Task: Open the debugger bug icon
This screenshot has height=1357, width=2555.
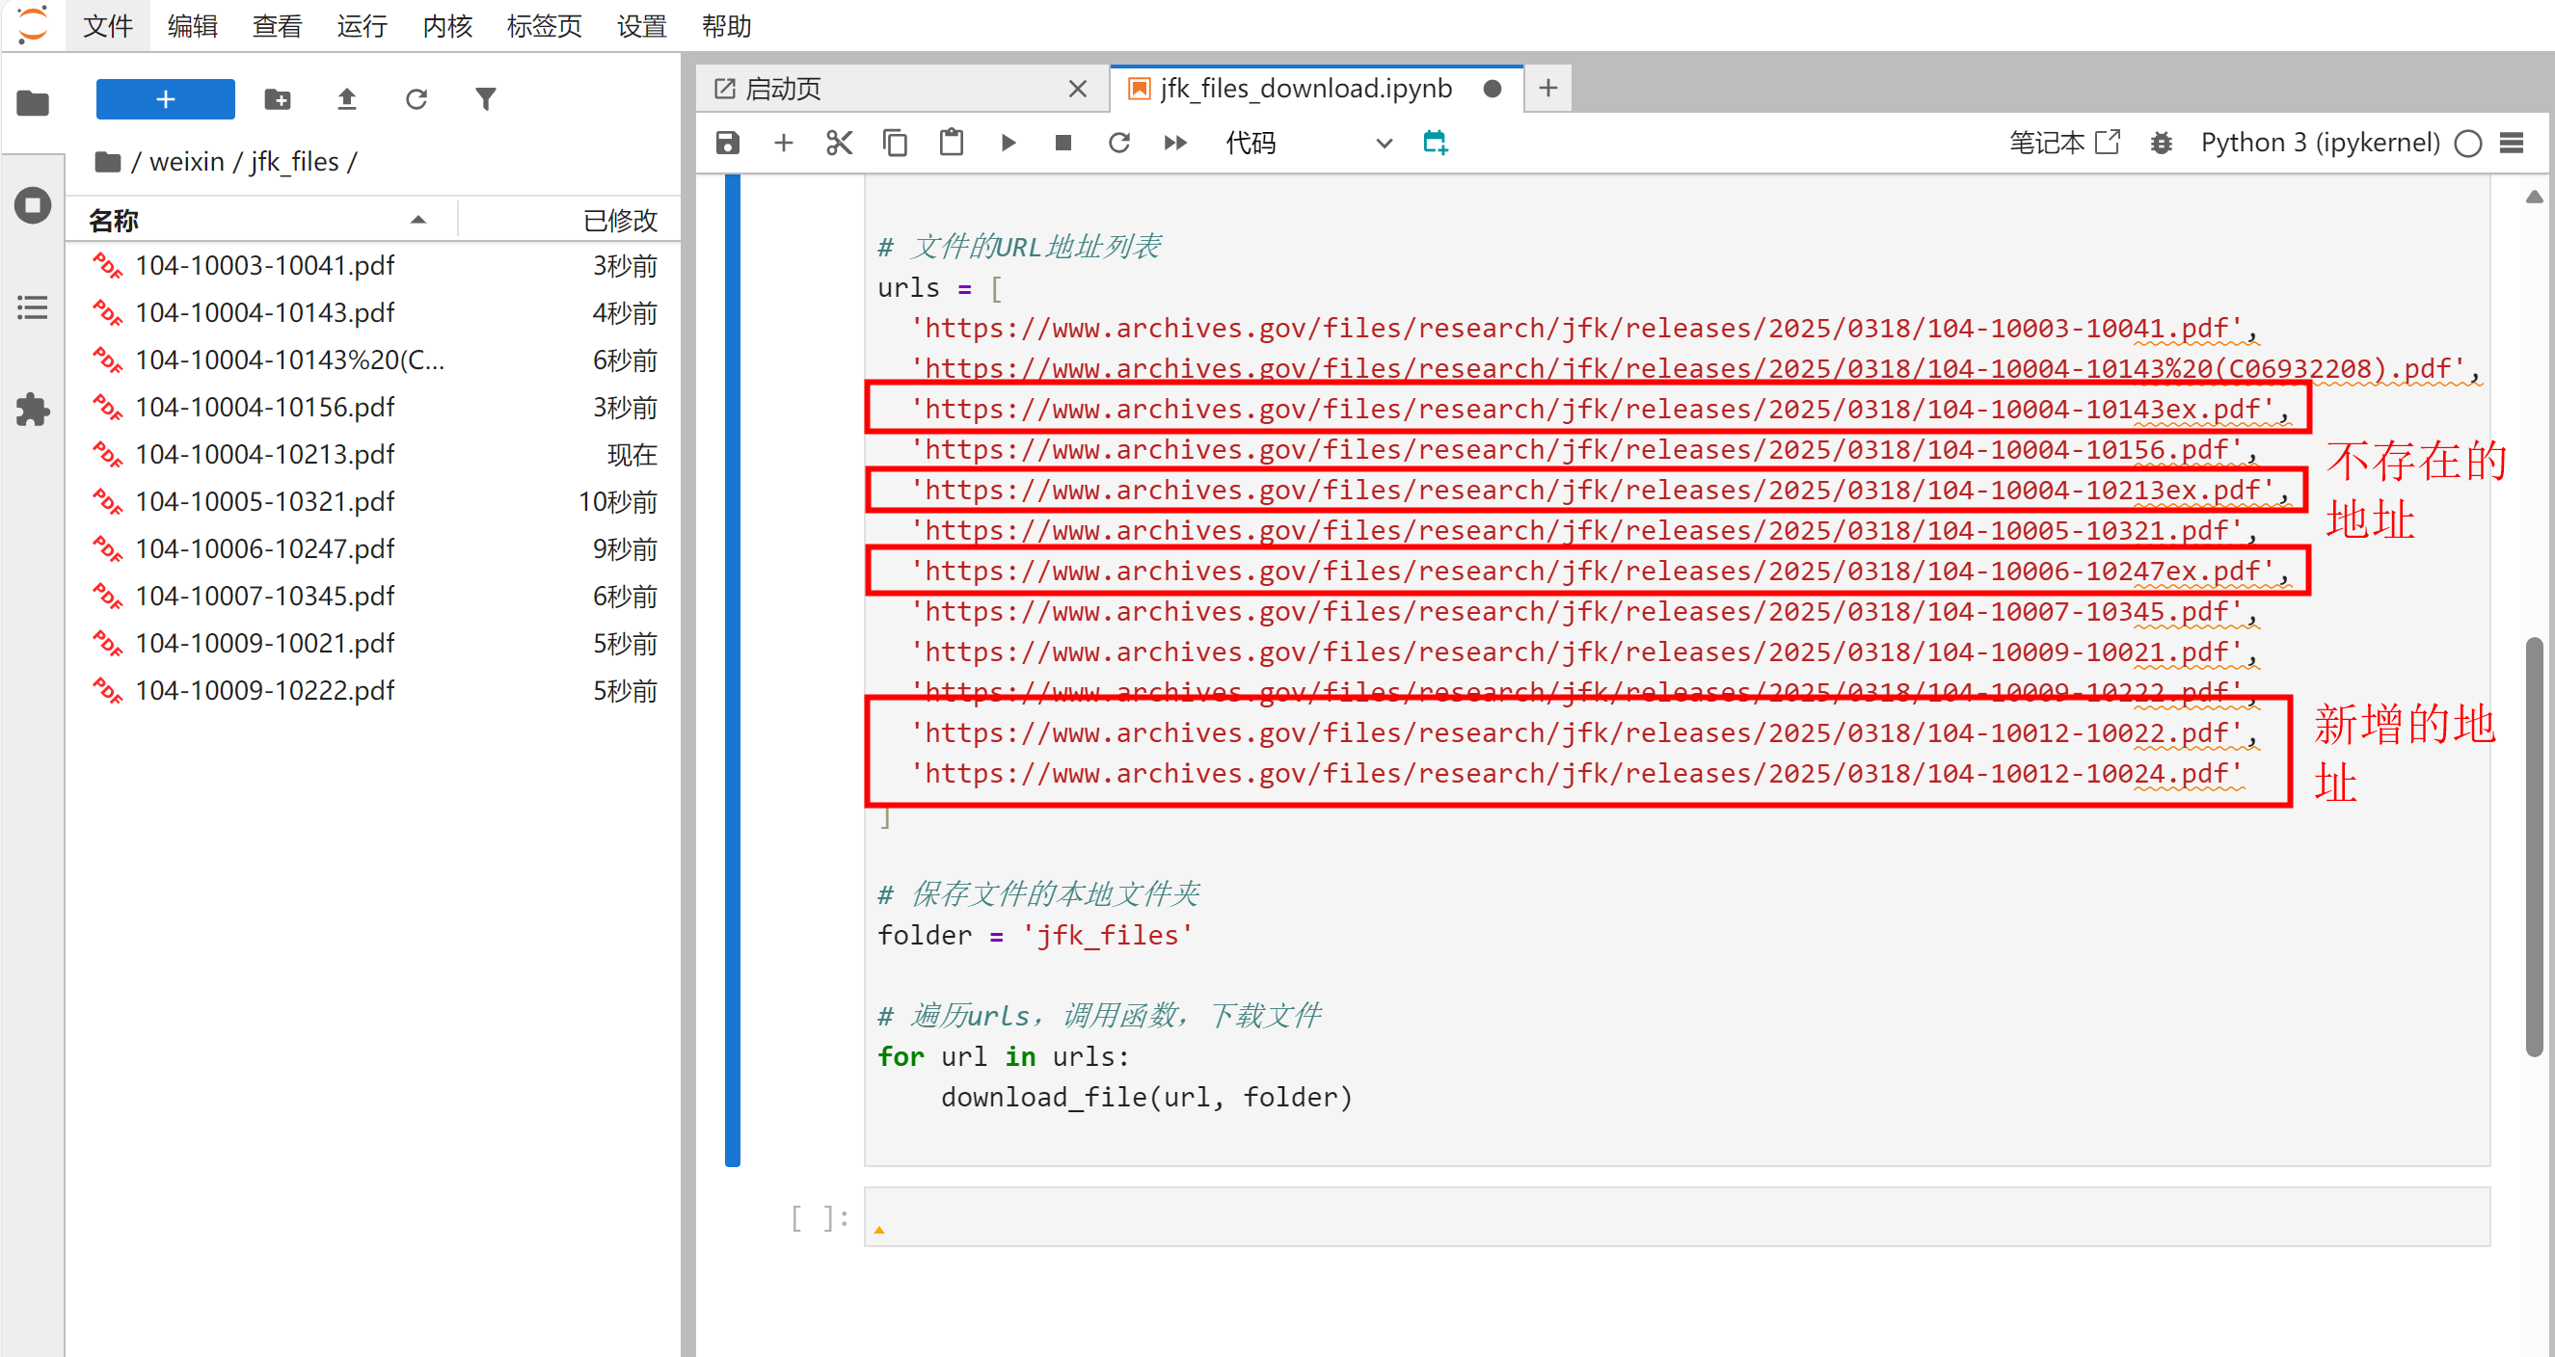Action: tap(2162, 143)
